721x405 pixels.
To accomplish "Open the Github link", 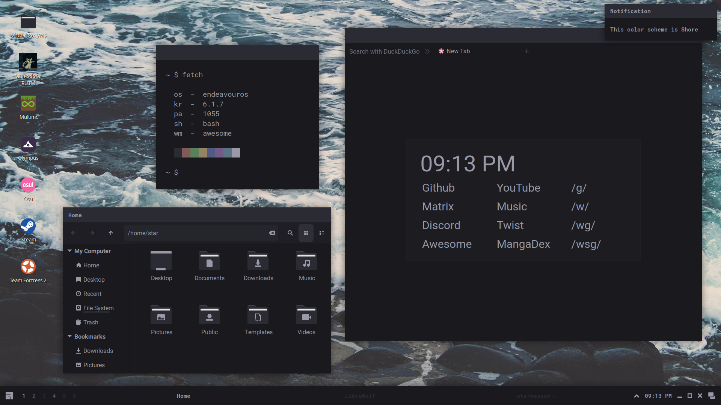I will (438, 188).
